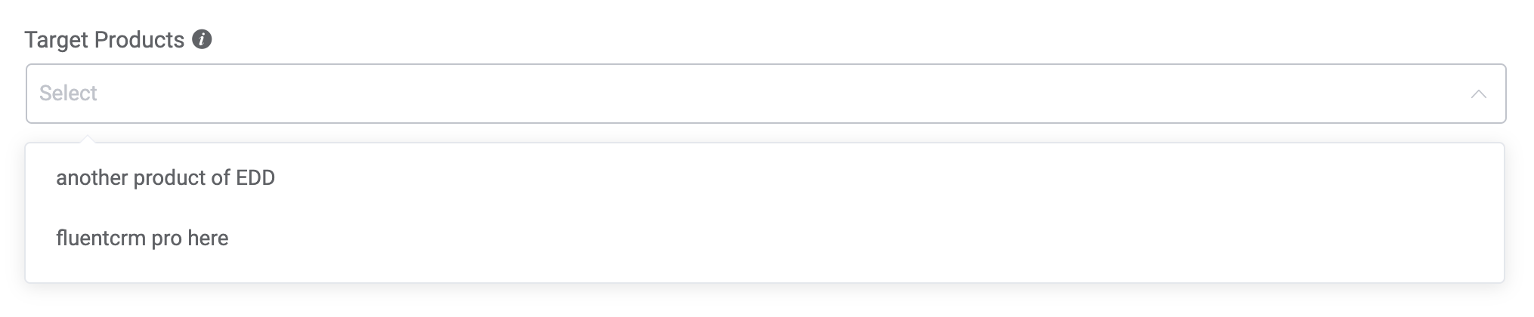Choose the EDD product entry
This screenshot has height=317, width=1534.
[x=165, y=178]
